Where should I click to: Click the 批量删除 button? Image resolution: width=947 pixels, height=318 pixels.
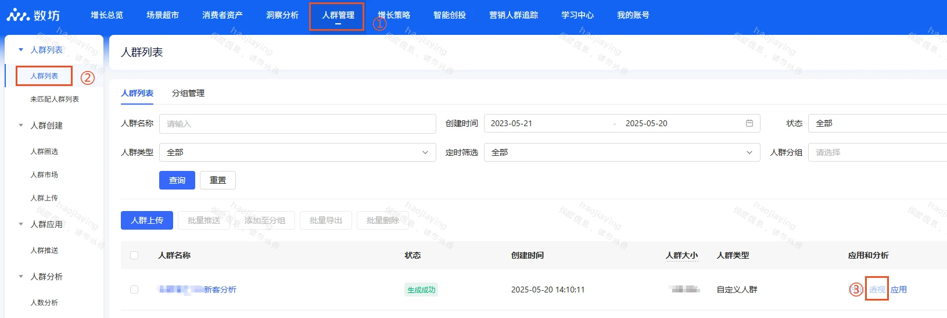(383, 220)
